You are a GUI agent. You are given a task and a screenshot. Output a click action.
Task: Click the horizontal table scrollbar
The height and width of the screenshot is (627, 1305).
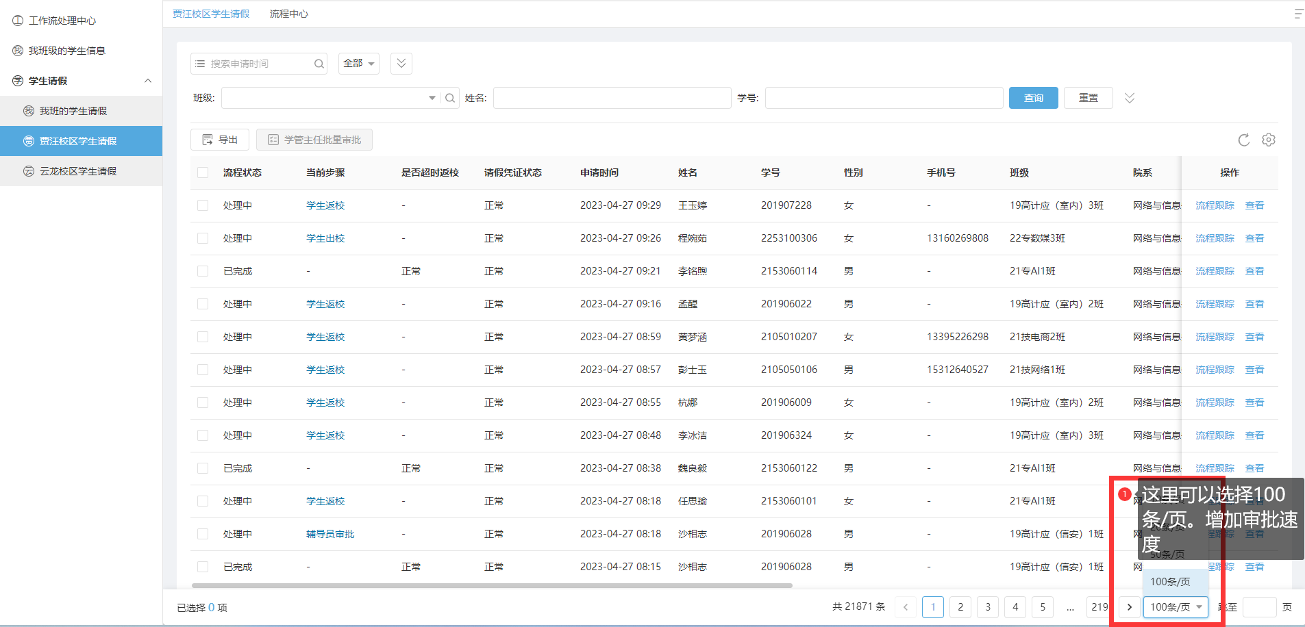tap(492, 586)
